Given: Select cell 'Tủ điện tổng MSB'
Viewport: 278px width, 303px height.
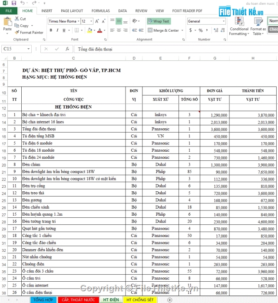Looking at the screenshot, I should (73, 136).
